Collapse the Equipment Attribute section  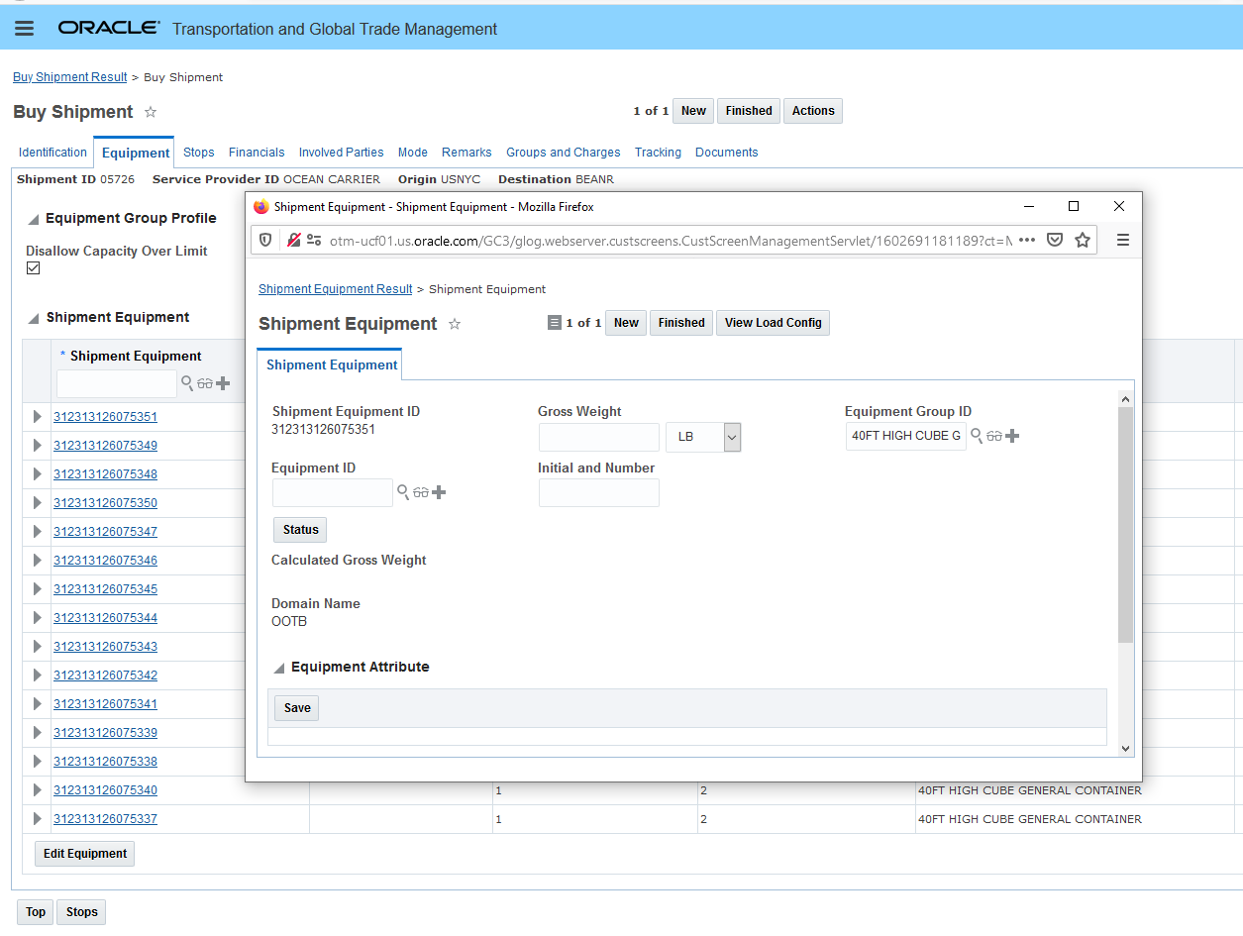point(279,669)
